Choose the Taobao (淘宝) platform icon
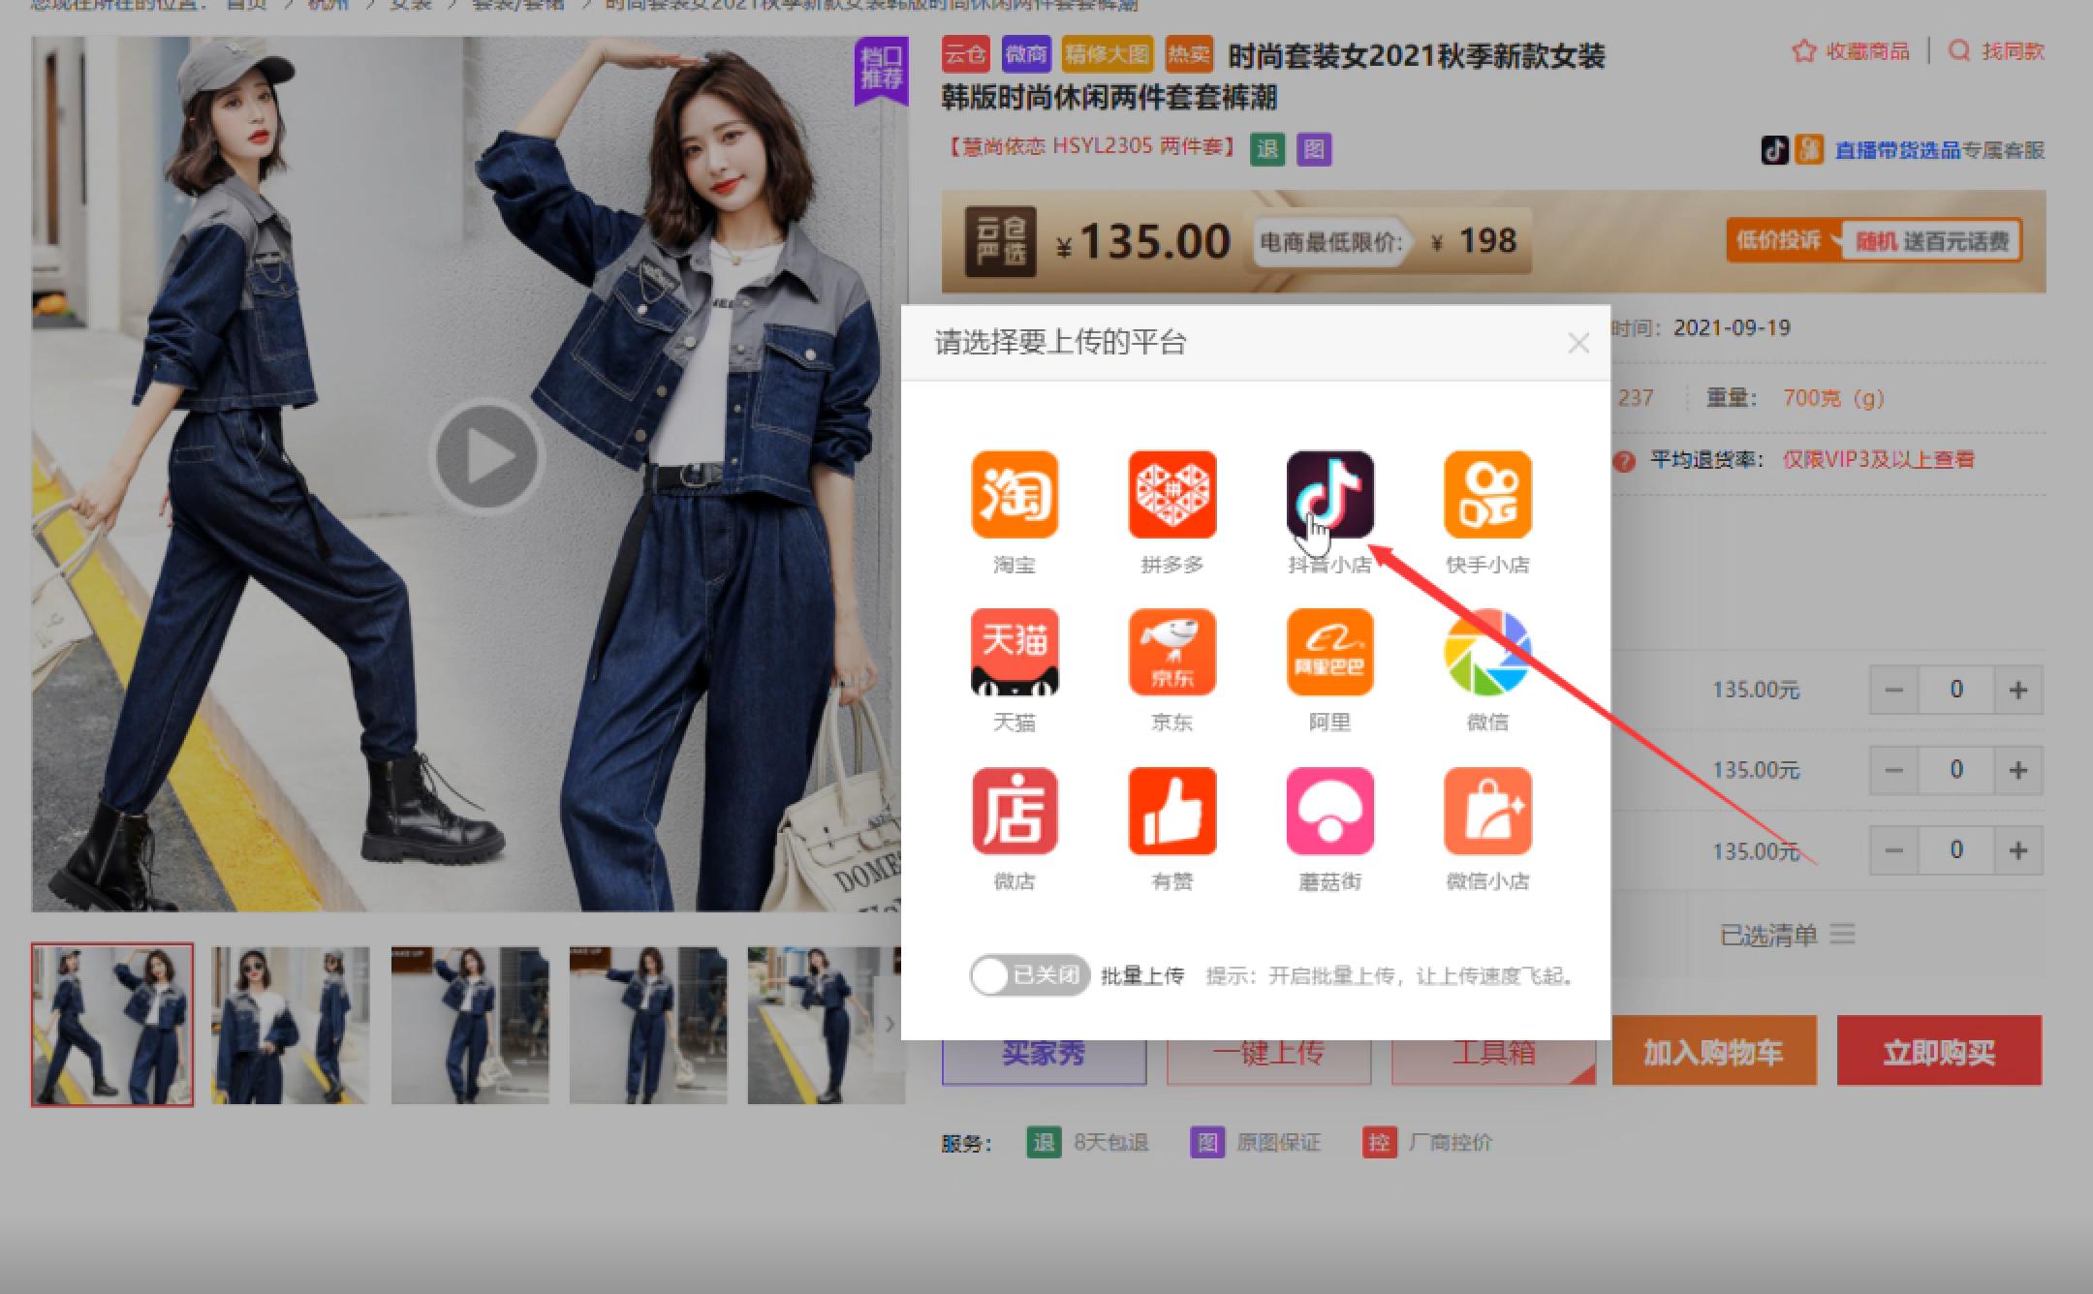Viewport: 2093px width, 1294px height. (x=1015, y=494)
